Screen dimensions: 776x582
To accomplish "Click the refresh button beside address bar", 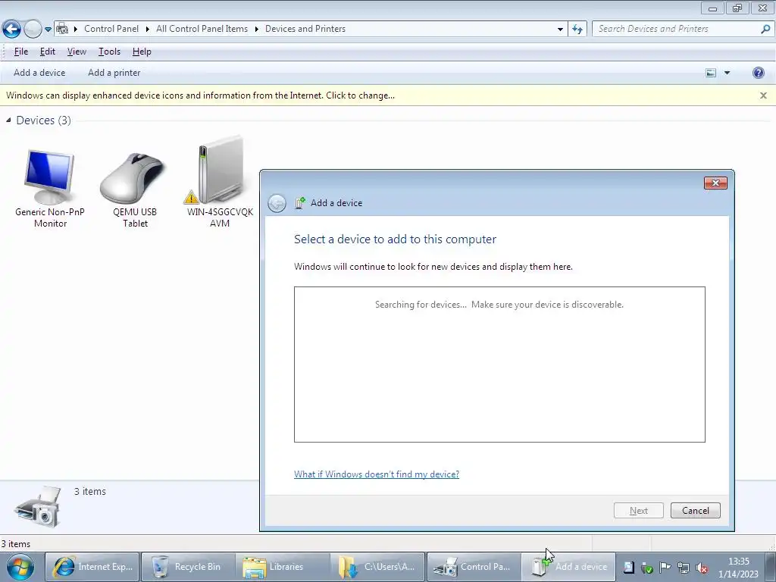I will 577,30.
